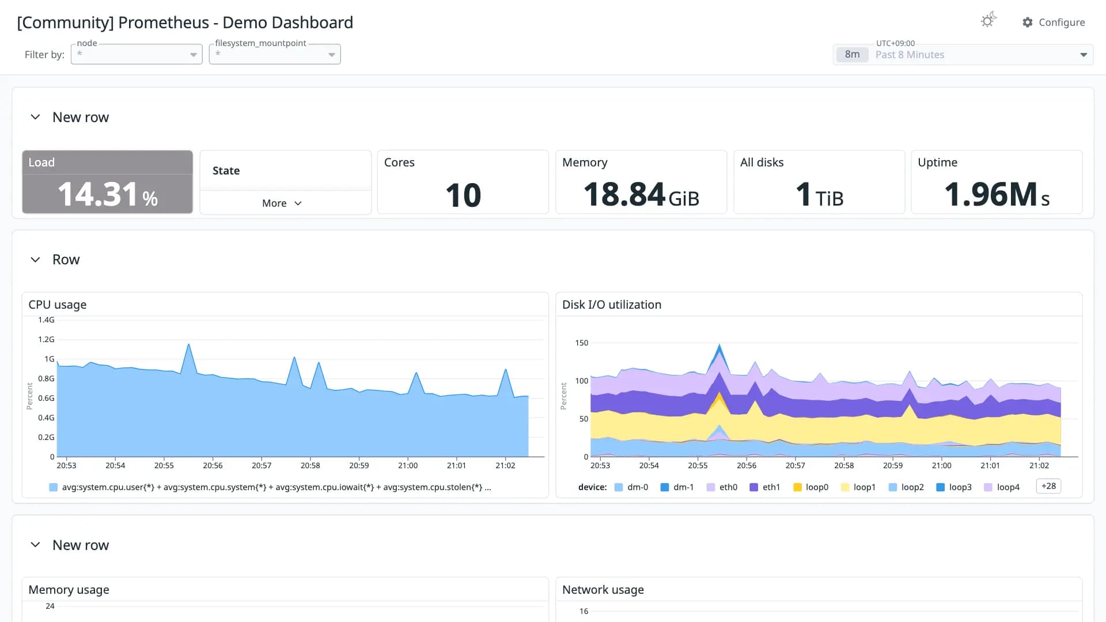This screenshot has height=622, width=1106.
Task: Click the CPU usage widget title
Action: click(58, 305)
